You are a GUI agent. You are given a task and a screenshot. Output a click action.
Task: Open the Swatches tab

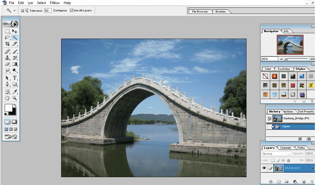tap(284, 69)
